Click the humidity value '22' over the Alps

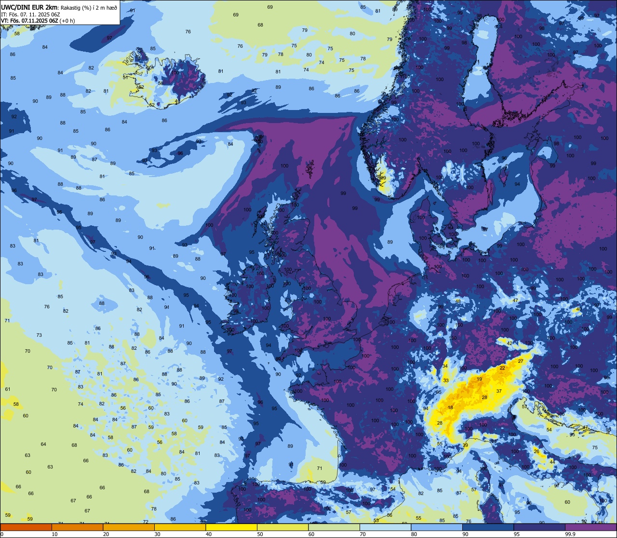(x=502, y=368)
